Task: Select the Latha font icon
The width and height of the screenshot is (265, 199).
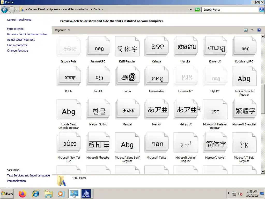Action: 127,76
